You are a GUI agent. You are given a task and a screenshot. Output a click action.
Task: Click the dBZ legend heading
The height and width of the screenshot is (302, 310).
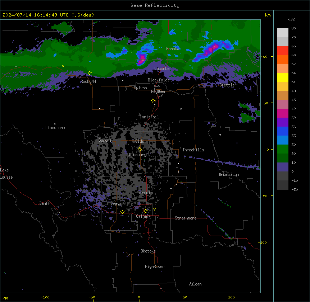click(291, 19)
